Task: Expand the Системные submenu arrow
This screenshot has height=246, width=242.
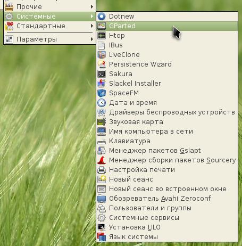Action: (92, 17)
